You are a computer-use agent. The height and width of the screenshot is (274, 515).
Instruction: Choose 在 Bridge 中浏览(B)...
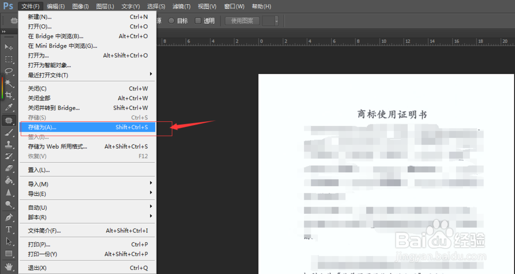(x=88, y=36)
